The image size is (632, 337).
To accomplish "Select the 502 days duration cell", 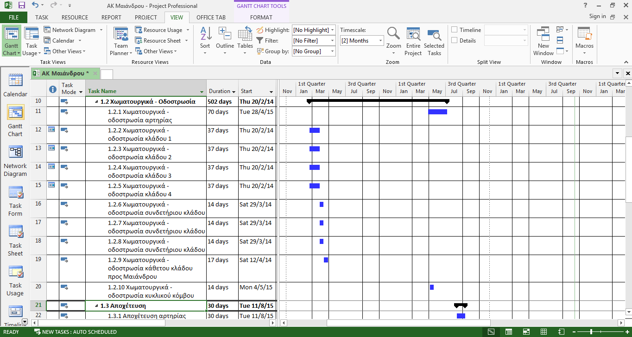I will click(x=222, y=102).
